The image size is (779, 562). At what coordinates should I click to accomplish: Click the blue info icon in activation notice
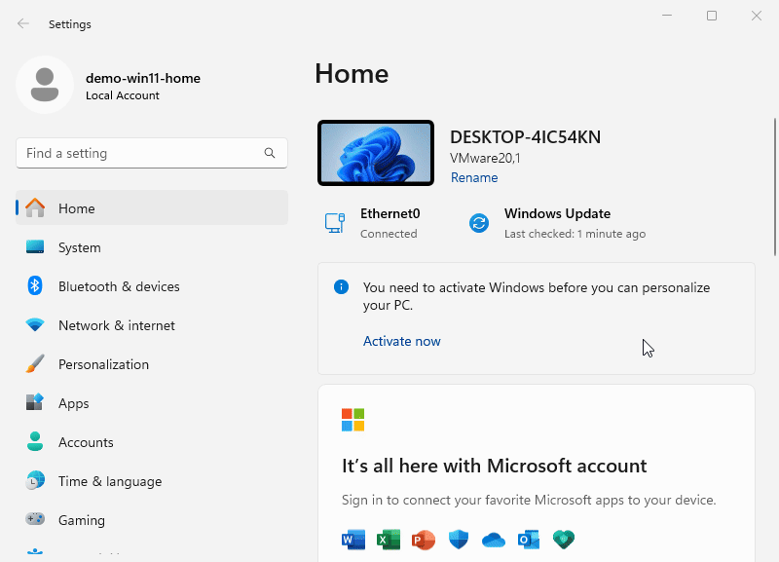pyautogui.click(x=342, y=286)
